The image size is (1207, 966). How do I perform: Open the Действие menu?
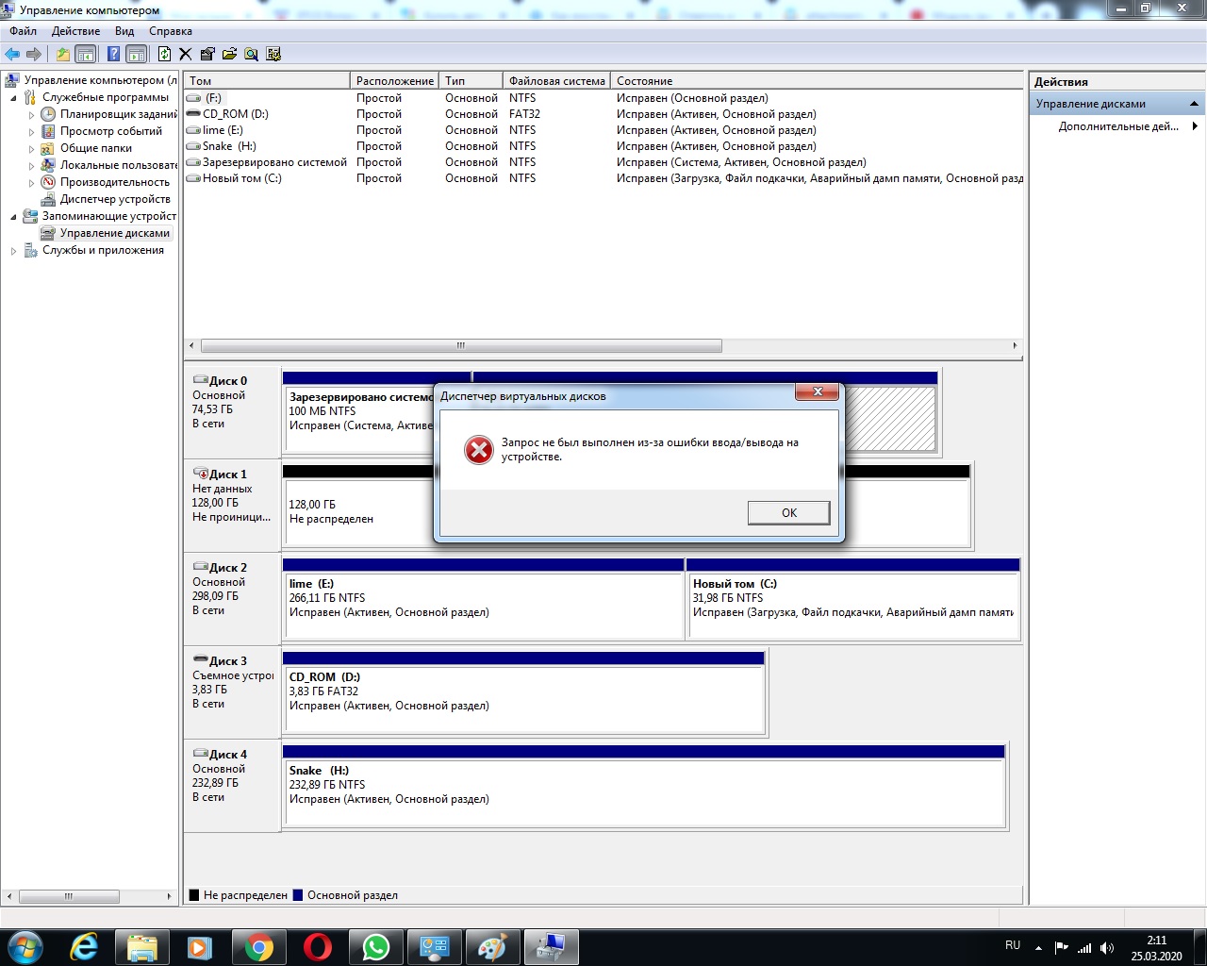(x=75, y=31)
